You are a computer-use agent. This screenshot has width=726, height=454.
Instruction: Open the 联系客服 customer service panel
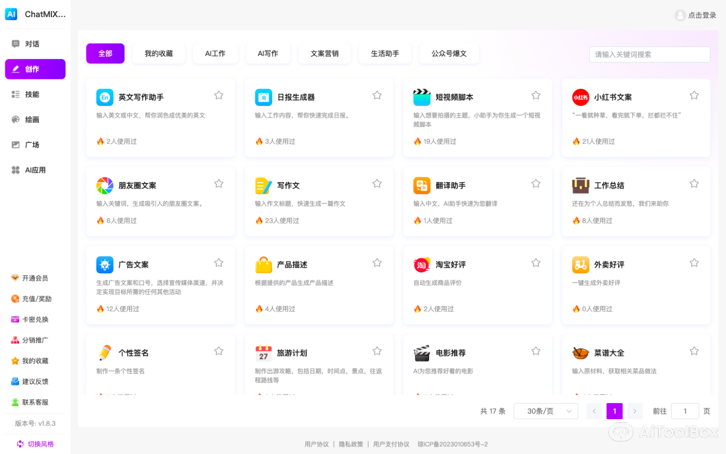coord(35,402)
